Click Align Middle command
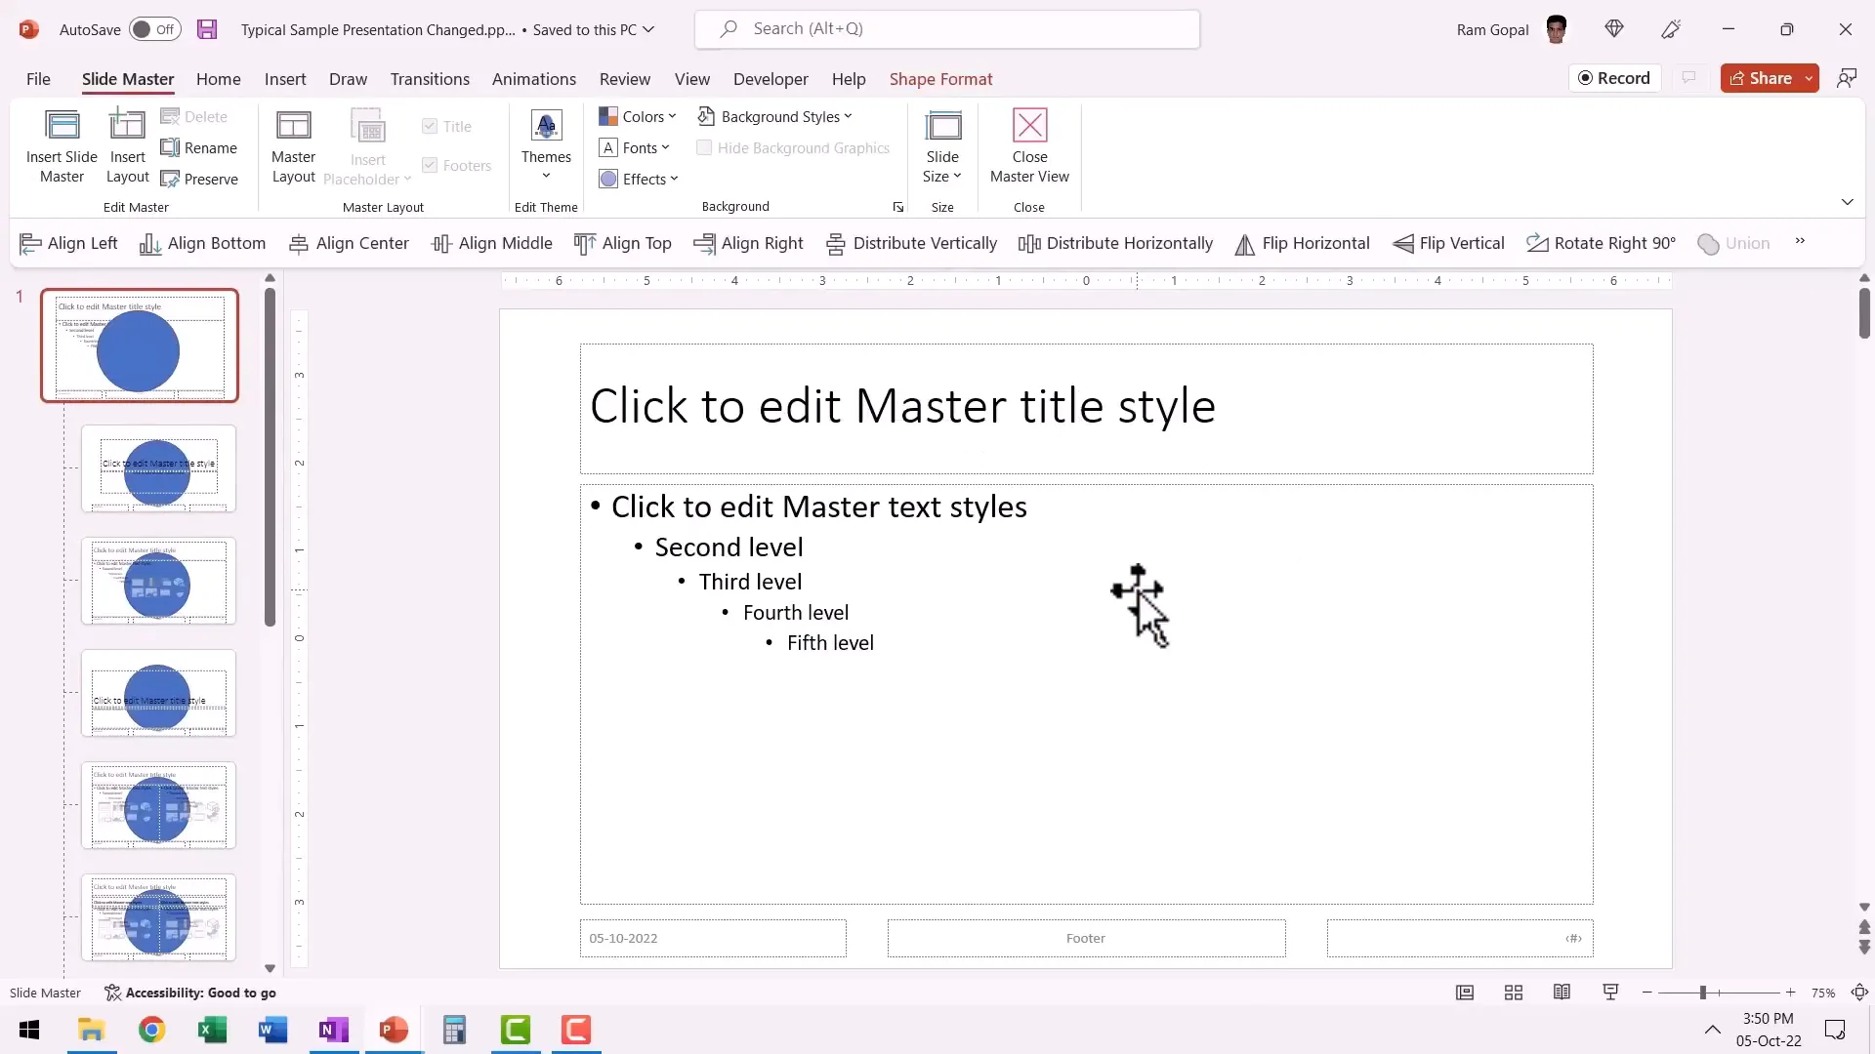 (x=492, y=243)
